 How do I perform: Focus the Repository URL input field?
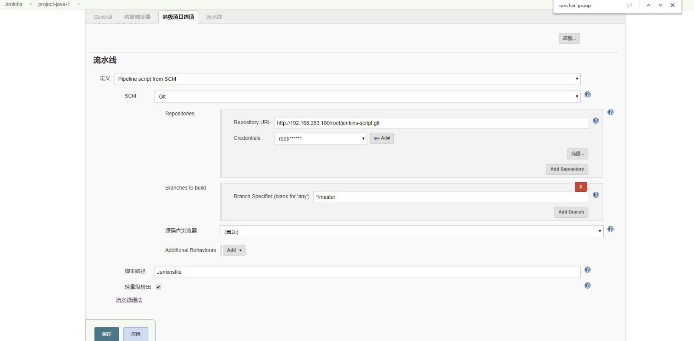click(x=432, y=123)
